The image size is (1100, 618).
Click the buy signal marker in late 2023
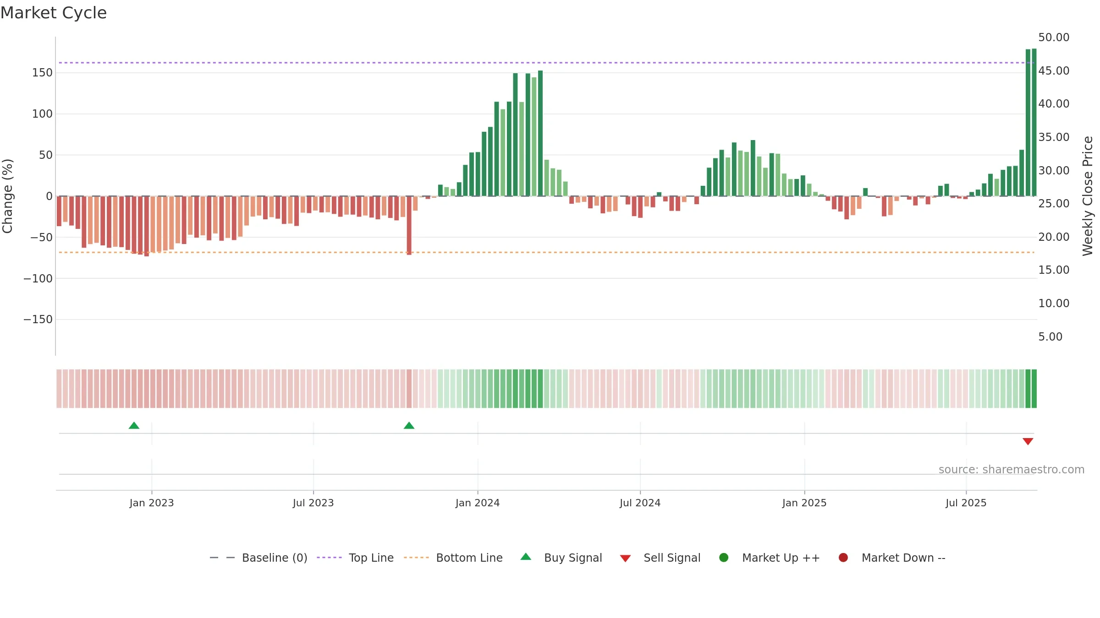409,426
